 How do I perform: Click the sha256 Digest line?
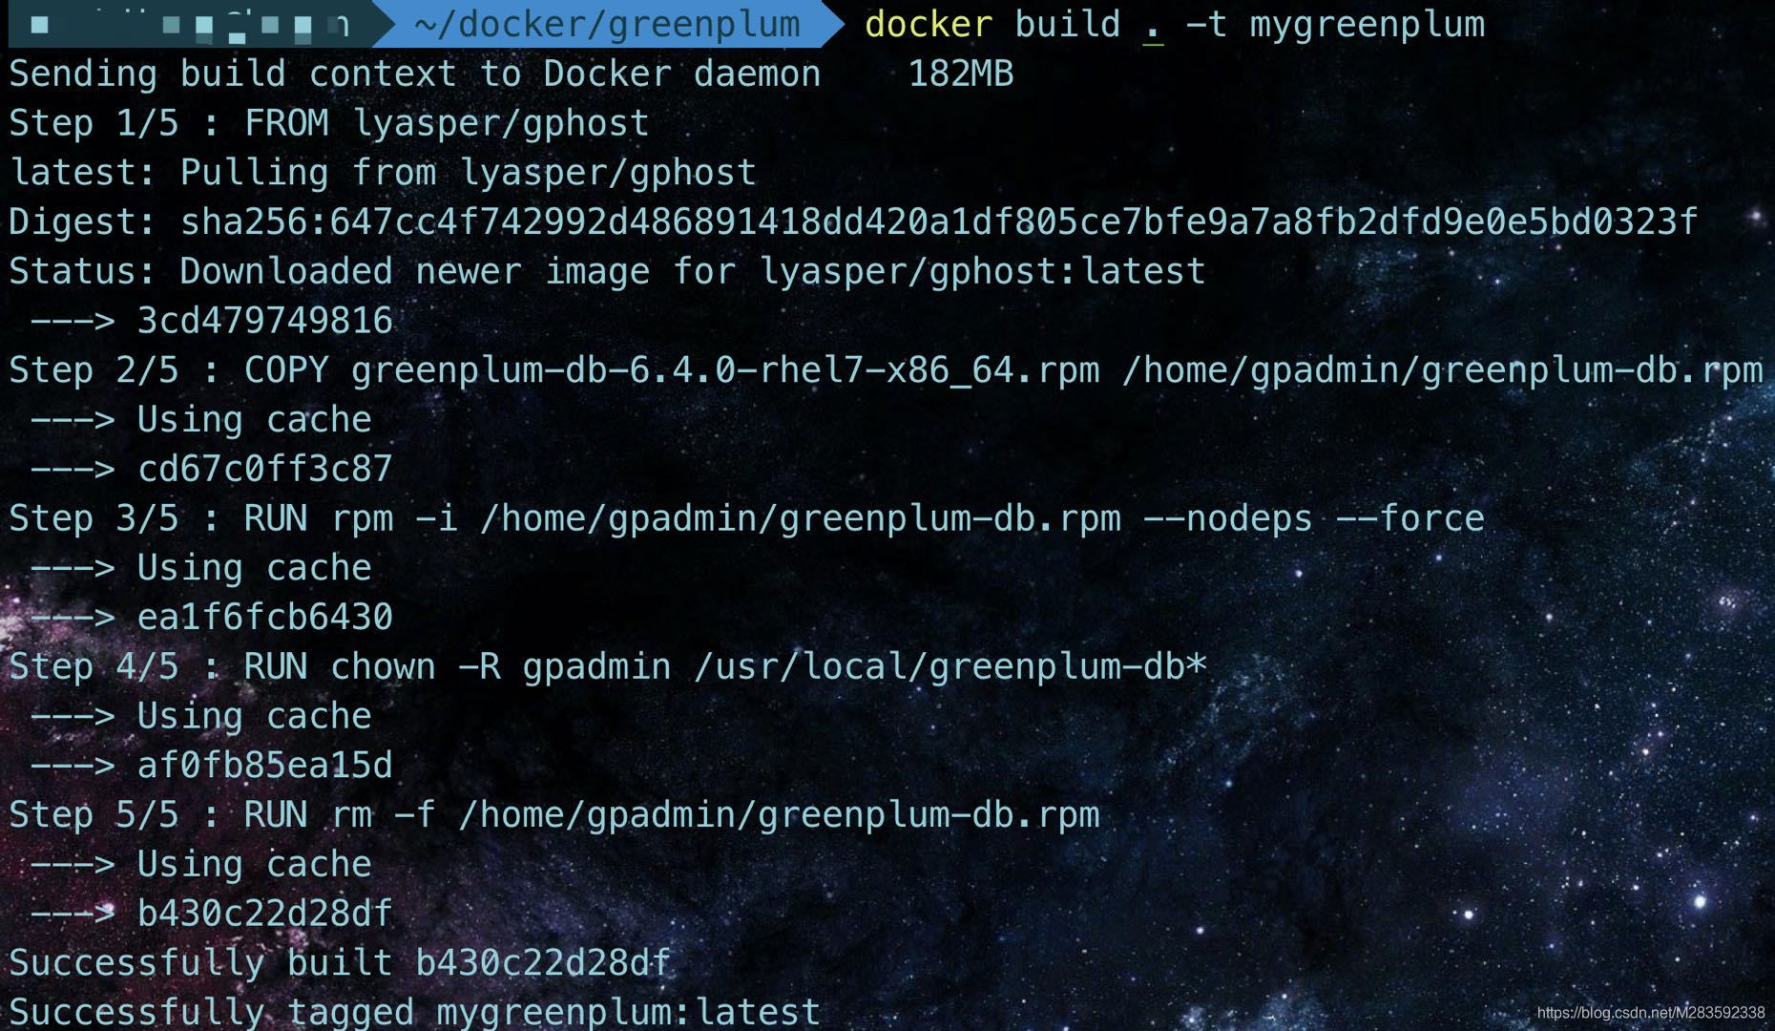[853, 222]
